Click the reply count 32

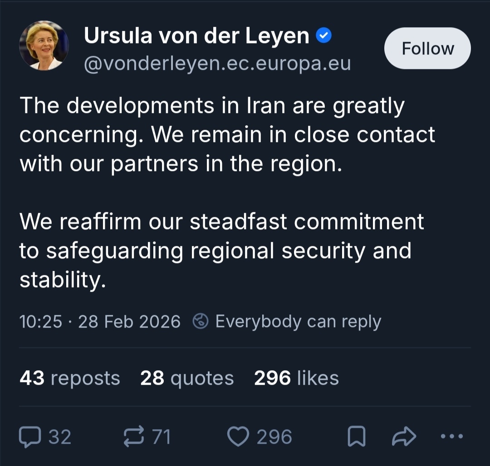click(x=60, y=437)
